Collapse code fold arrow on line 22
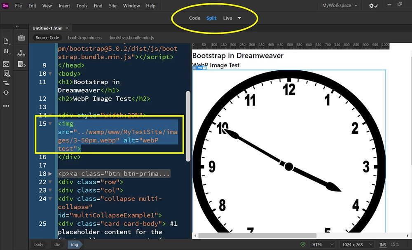 [x=50, y=182]
